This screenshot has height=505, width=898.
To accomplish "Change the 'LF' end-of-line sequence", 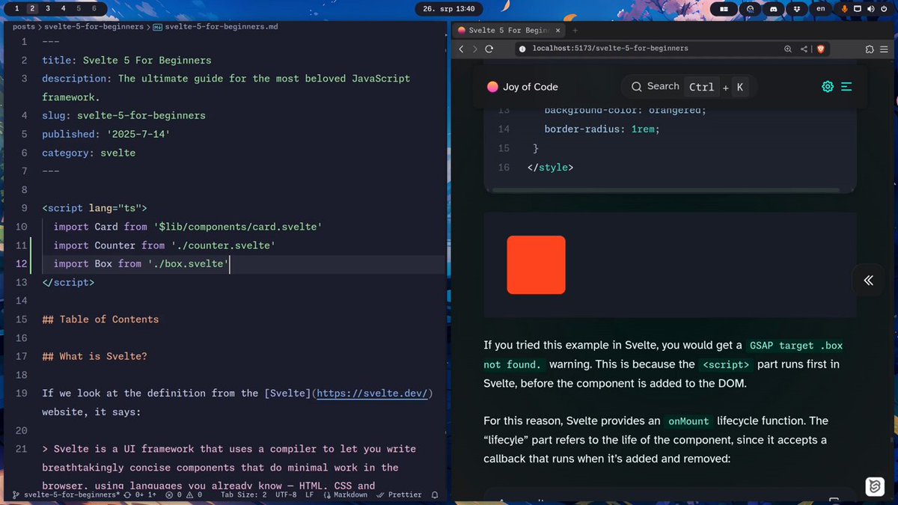I will 309,495.
